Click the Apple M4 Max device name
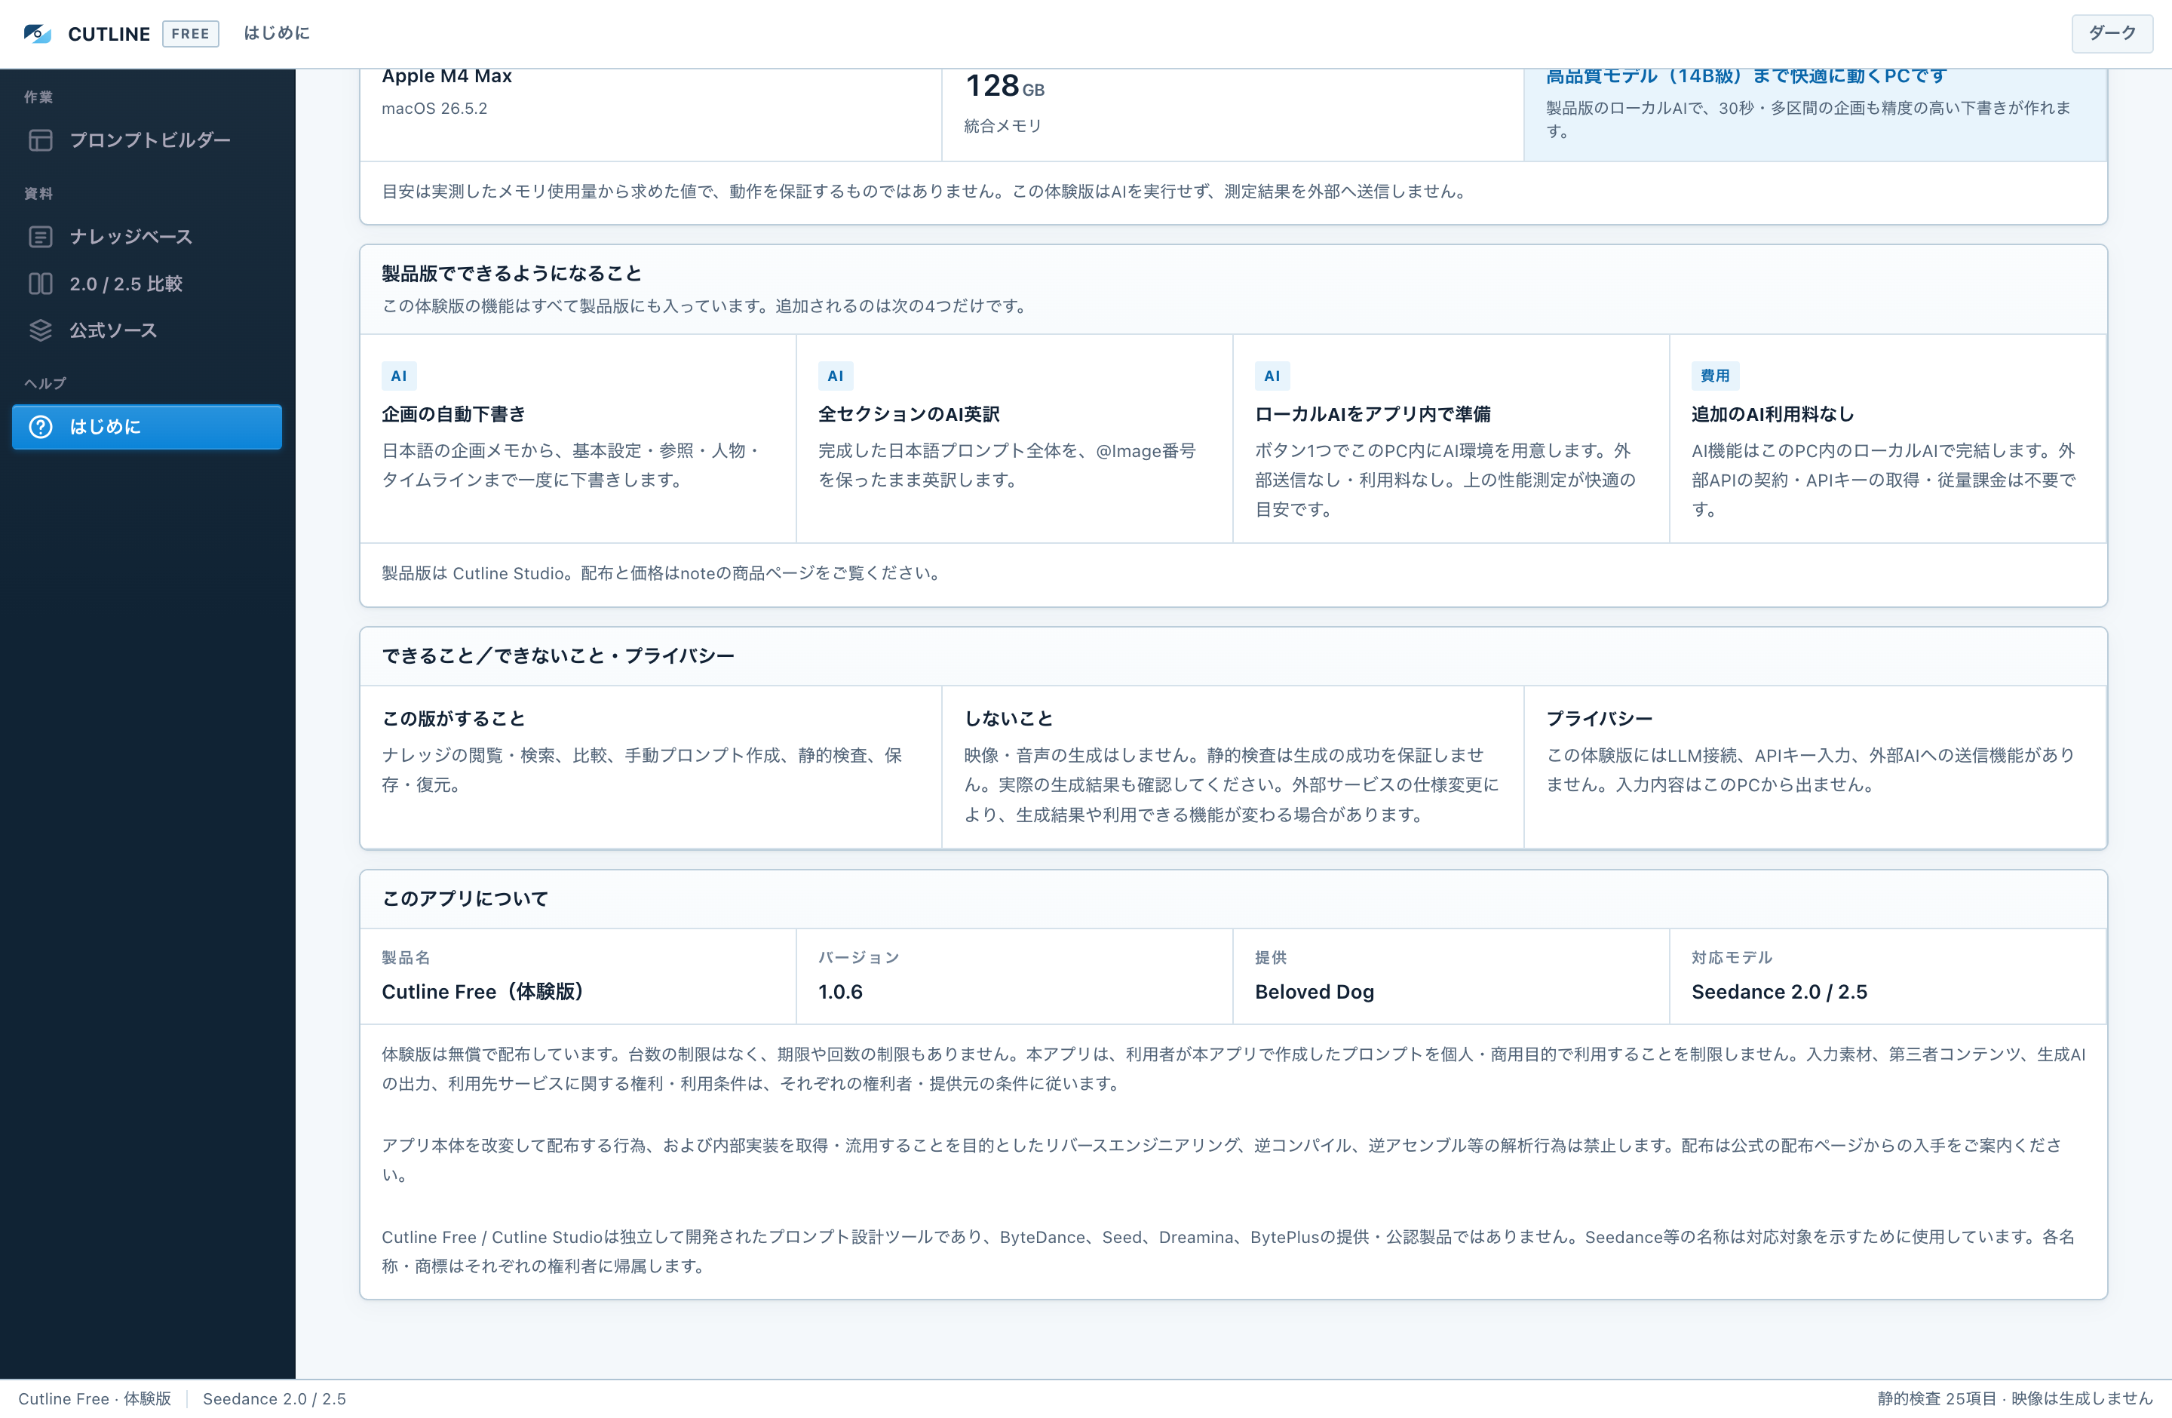Viewport: 2172px width, 1418px height. [x=446, y=75]
